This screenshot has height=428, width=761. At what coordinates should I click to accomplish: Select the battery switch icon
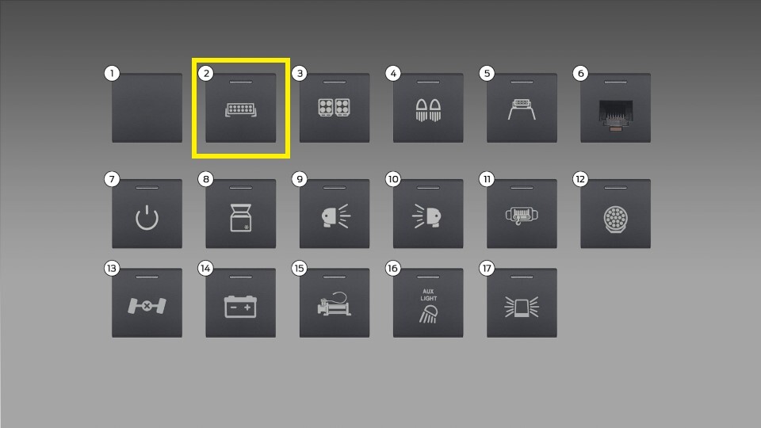coord(241,303)
